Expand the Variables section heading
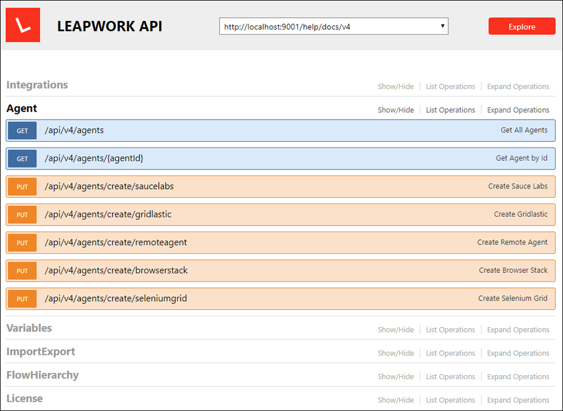The width and height of the screenshot is (563, 411). [x=29, y=328]
